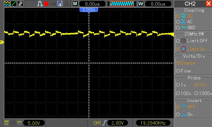Click the floppy disk save icon
The width and height of the screenshot is (212, 127).
click(60, 4)
